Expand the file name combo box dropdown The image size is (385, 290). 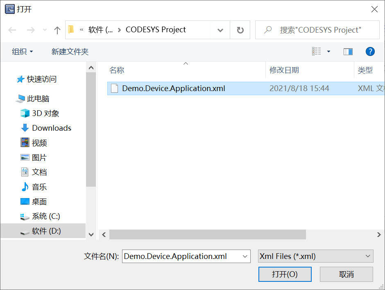tap(245, 256)
